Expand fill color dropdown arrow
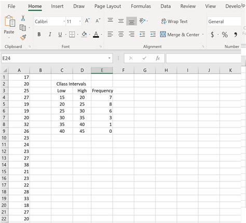The height and width of the screenshot is (223, 246). pyautogui.click(x=90, y=35)
